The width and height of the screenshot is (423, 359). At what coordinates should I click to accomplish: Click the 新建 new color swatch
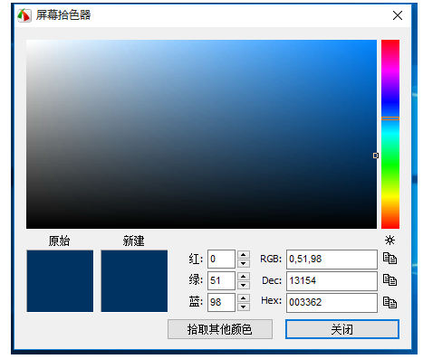(x=134, y=281)
